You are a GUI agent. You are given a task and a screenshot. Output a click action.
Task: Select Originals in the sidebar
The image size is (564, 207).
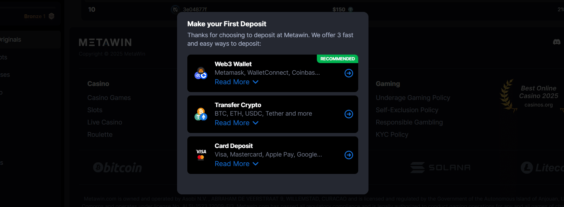pyautogui.click(x=10, y=40)
